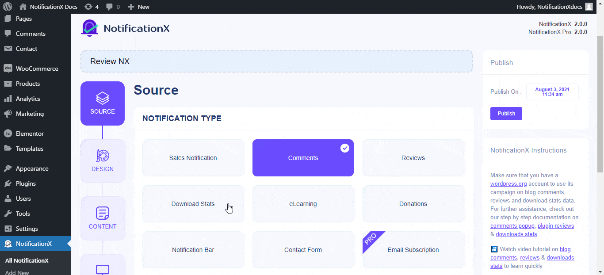Click the Pages sidebar icon
The width and height of the screenshot is (604, 275).
[8, 19]
